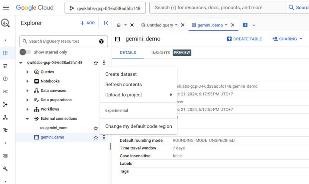Screen dimensions: 309x184
Task: Open the staggered lines icon in left sidebar
Action: (5, 130)
